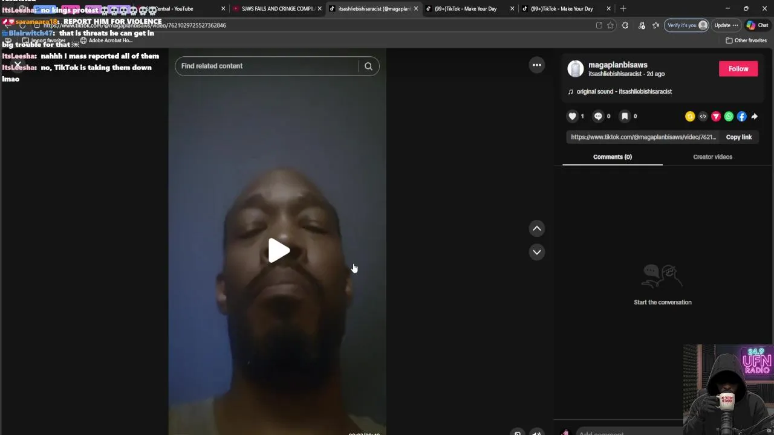774x435 pixels.
Task: Click Verify it's you profile button
Action: (687, 25)
